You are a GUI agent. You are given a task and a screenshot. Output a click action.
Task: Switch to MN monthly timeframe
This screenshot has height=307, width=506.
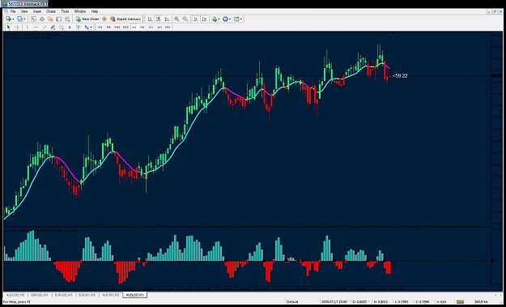[x=168, y=27]
